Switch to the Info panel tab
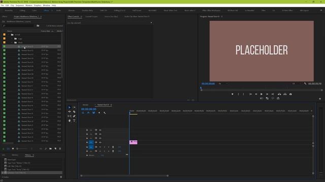This screenshot has width=325, height=182. tap(4, 155)
